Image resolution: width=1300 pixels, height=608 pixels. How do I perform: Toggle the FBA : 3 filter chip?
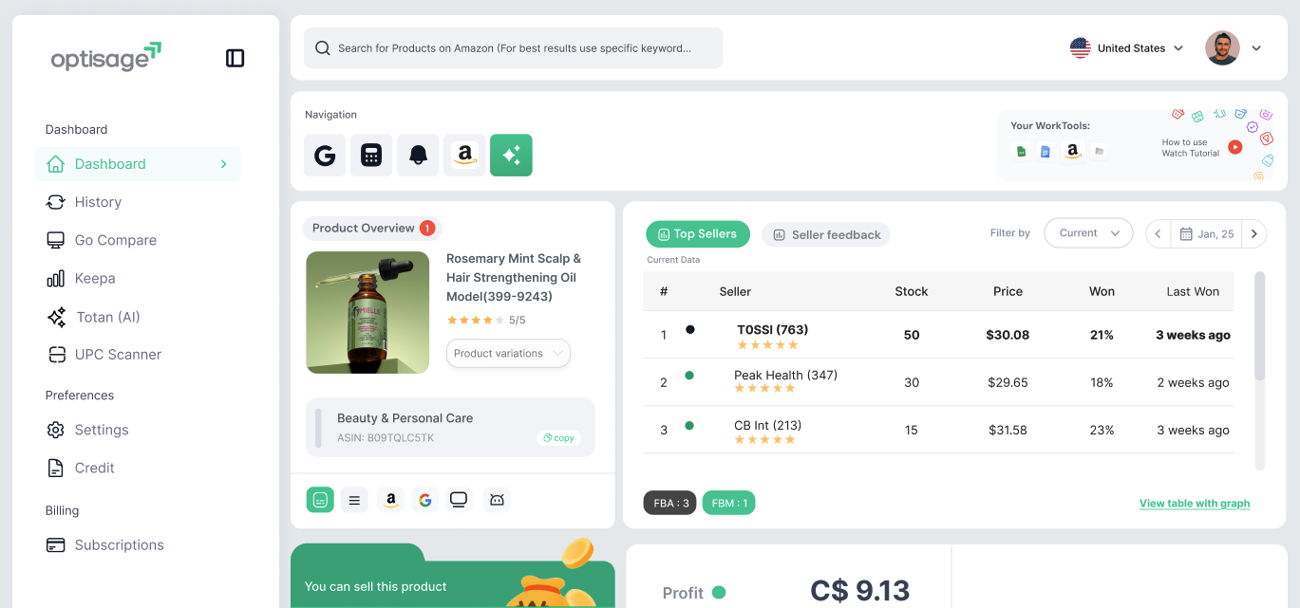(670, 503)
